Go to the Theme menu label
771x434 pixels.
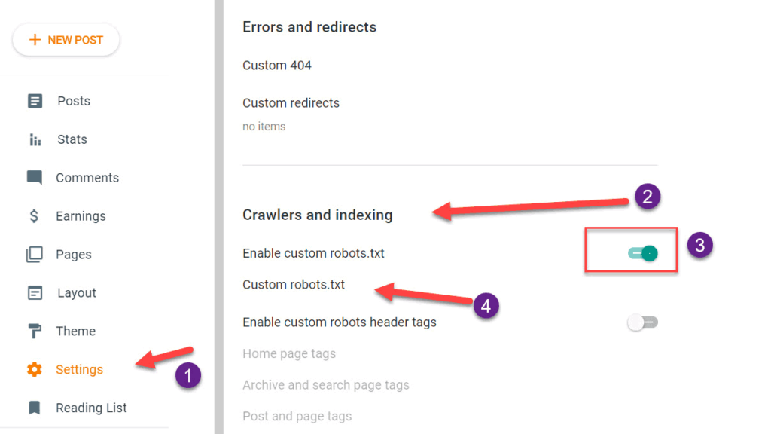click(x=76, y=332)
